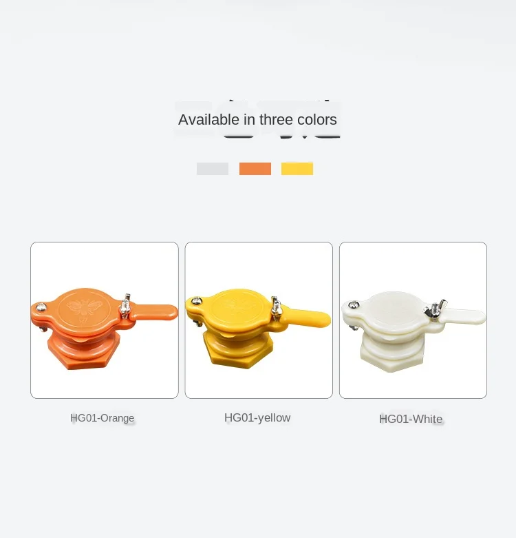The image size is (516, 538).
Task: Click the hexagonal nut base of orange valve
Action: click(x=85, y=352)
